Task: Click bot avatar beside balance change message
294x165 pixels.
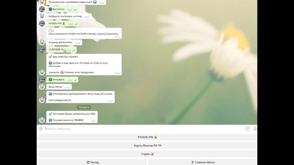Action: pyautogui.click(x=42, y=120)
